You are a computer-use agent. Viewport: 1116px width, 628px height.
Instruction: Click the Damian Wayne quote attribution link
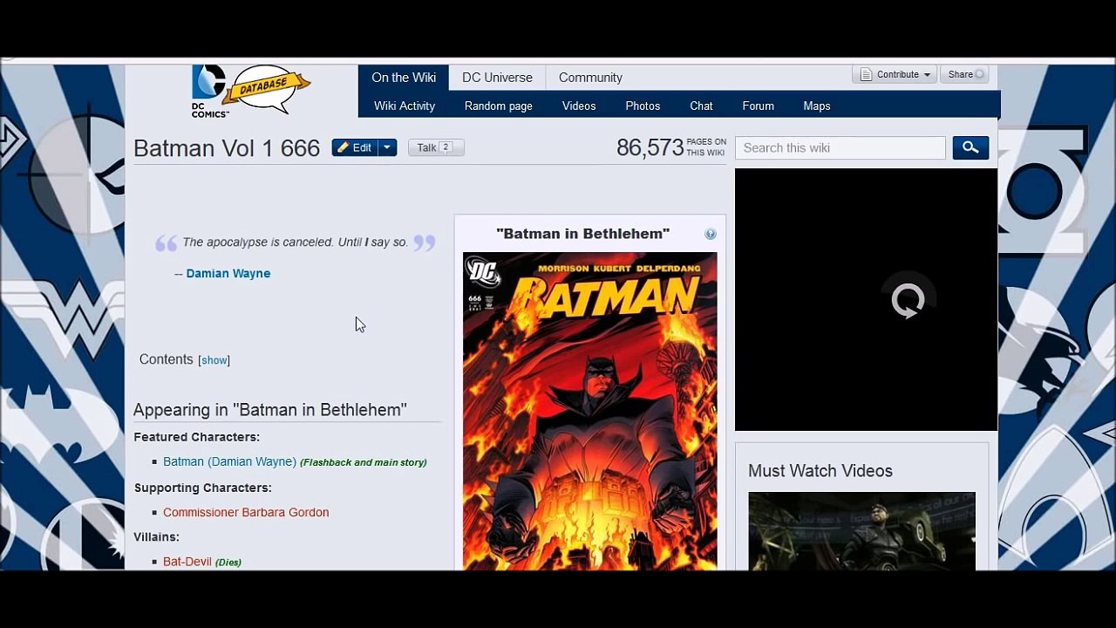(228, 273)
